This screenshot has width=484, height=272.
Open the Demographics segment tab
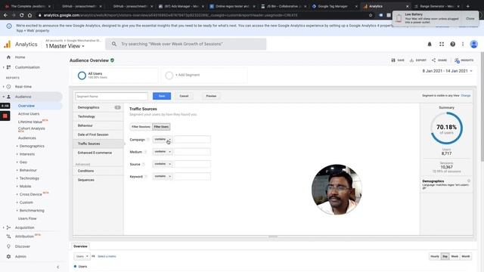pos(98,107)
